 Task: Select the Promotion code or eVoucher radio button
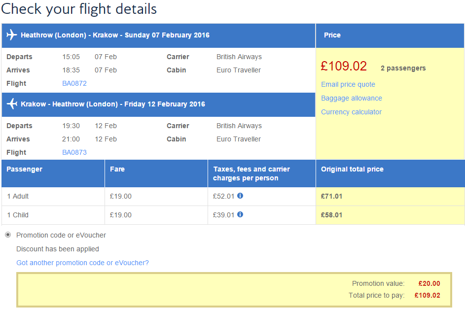(x=8, y=235)
